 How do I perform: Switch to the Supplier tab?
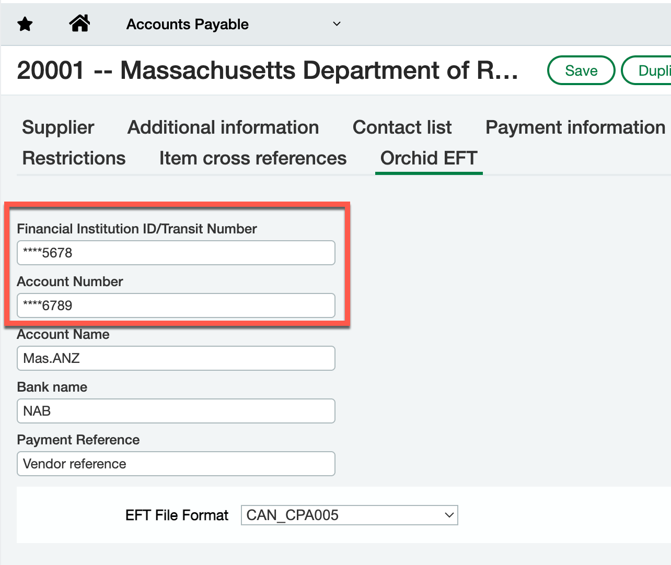click(58, 127)
